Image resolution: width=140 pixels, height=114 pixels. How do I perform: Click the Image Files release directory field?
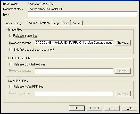coord(74,43)
